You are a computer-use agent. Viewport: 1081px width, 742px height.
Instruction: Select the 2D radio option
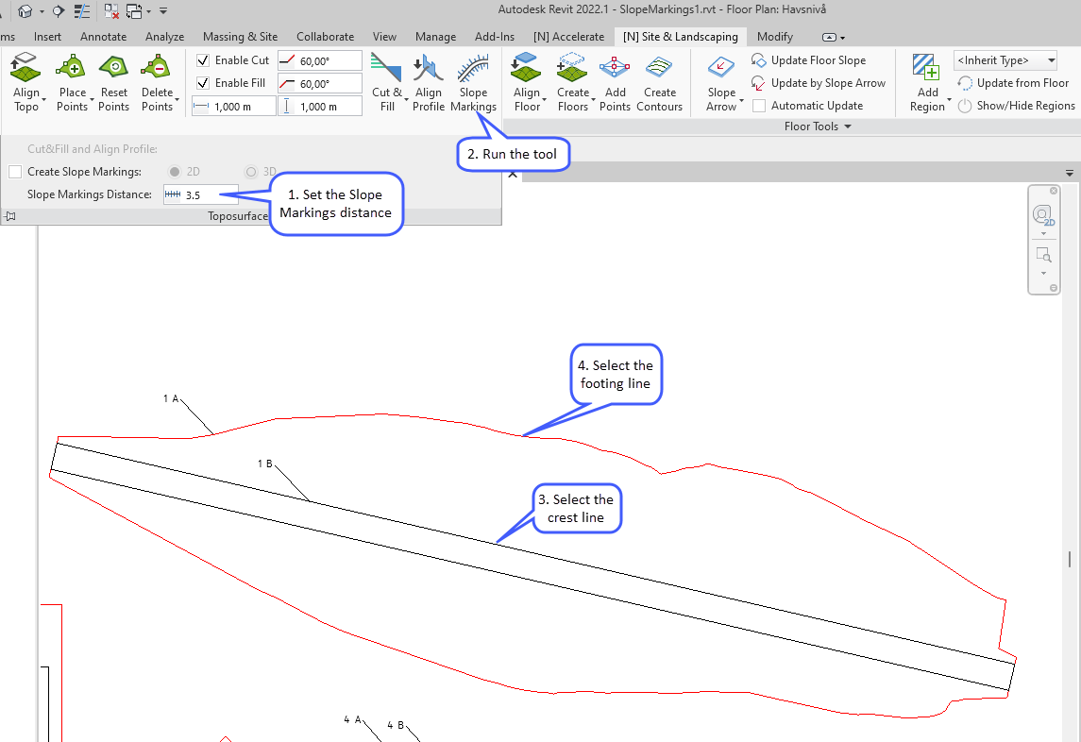point(175,172)
